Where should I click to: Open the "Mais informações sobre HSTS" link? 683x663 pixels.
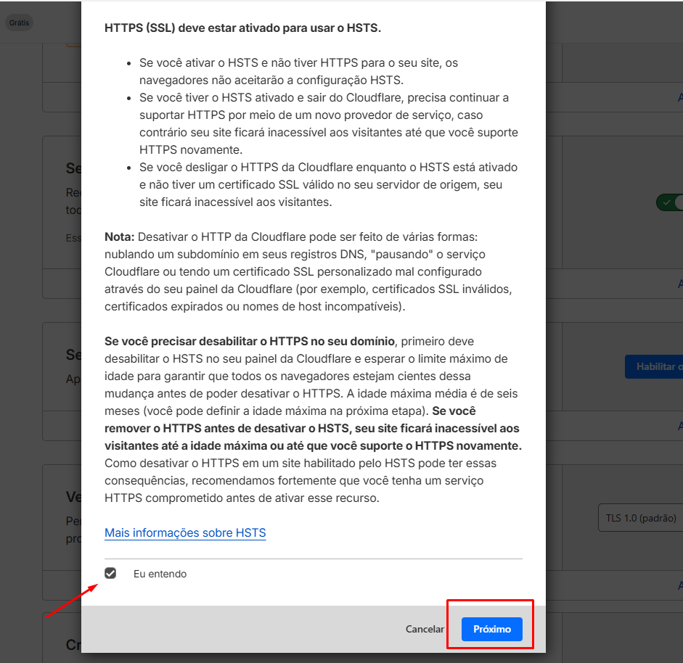tap(185, 533)
